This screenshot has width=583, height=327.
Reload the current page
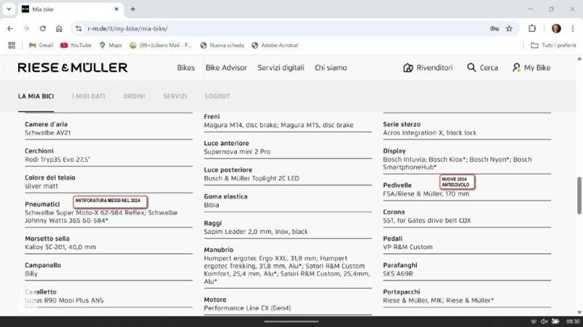(43, 28)
